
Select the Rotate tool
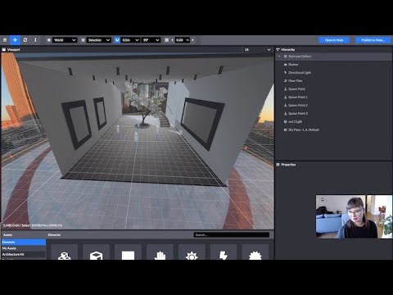click(25, 40)
